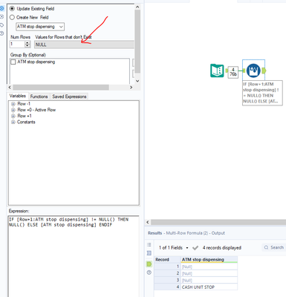Click the configuration panel scroll-right arrow
Screen dimensions: 286x297
coord(131,88)
